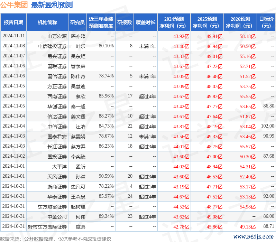Click the target price 86.80
The width and height of the screenshot is (276, 242).
(269, 106)
